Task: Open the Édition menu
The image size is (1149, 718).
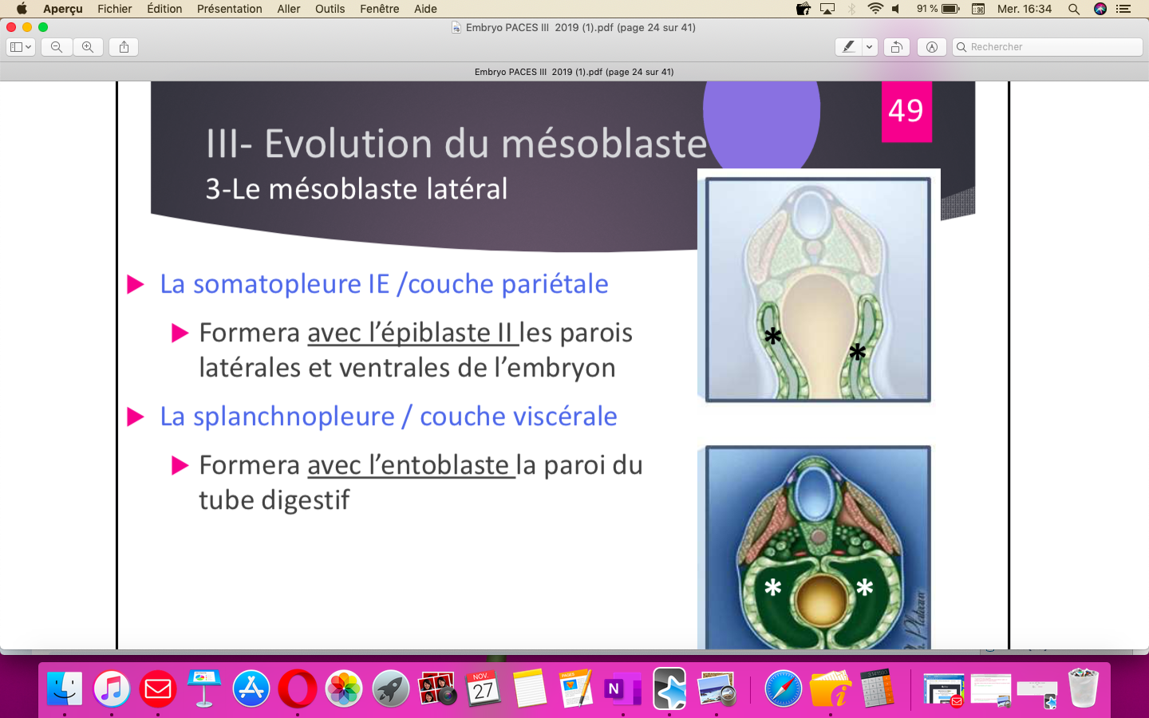Action: tap(164, 9)
